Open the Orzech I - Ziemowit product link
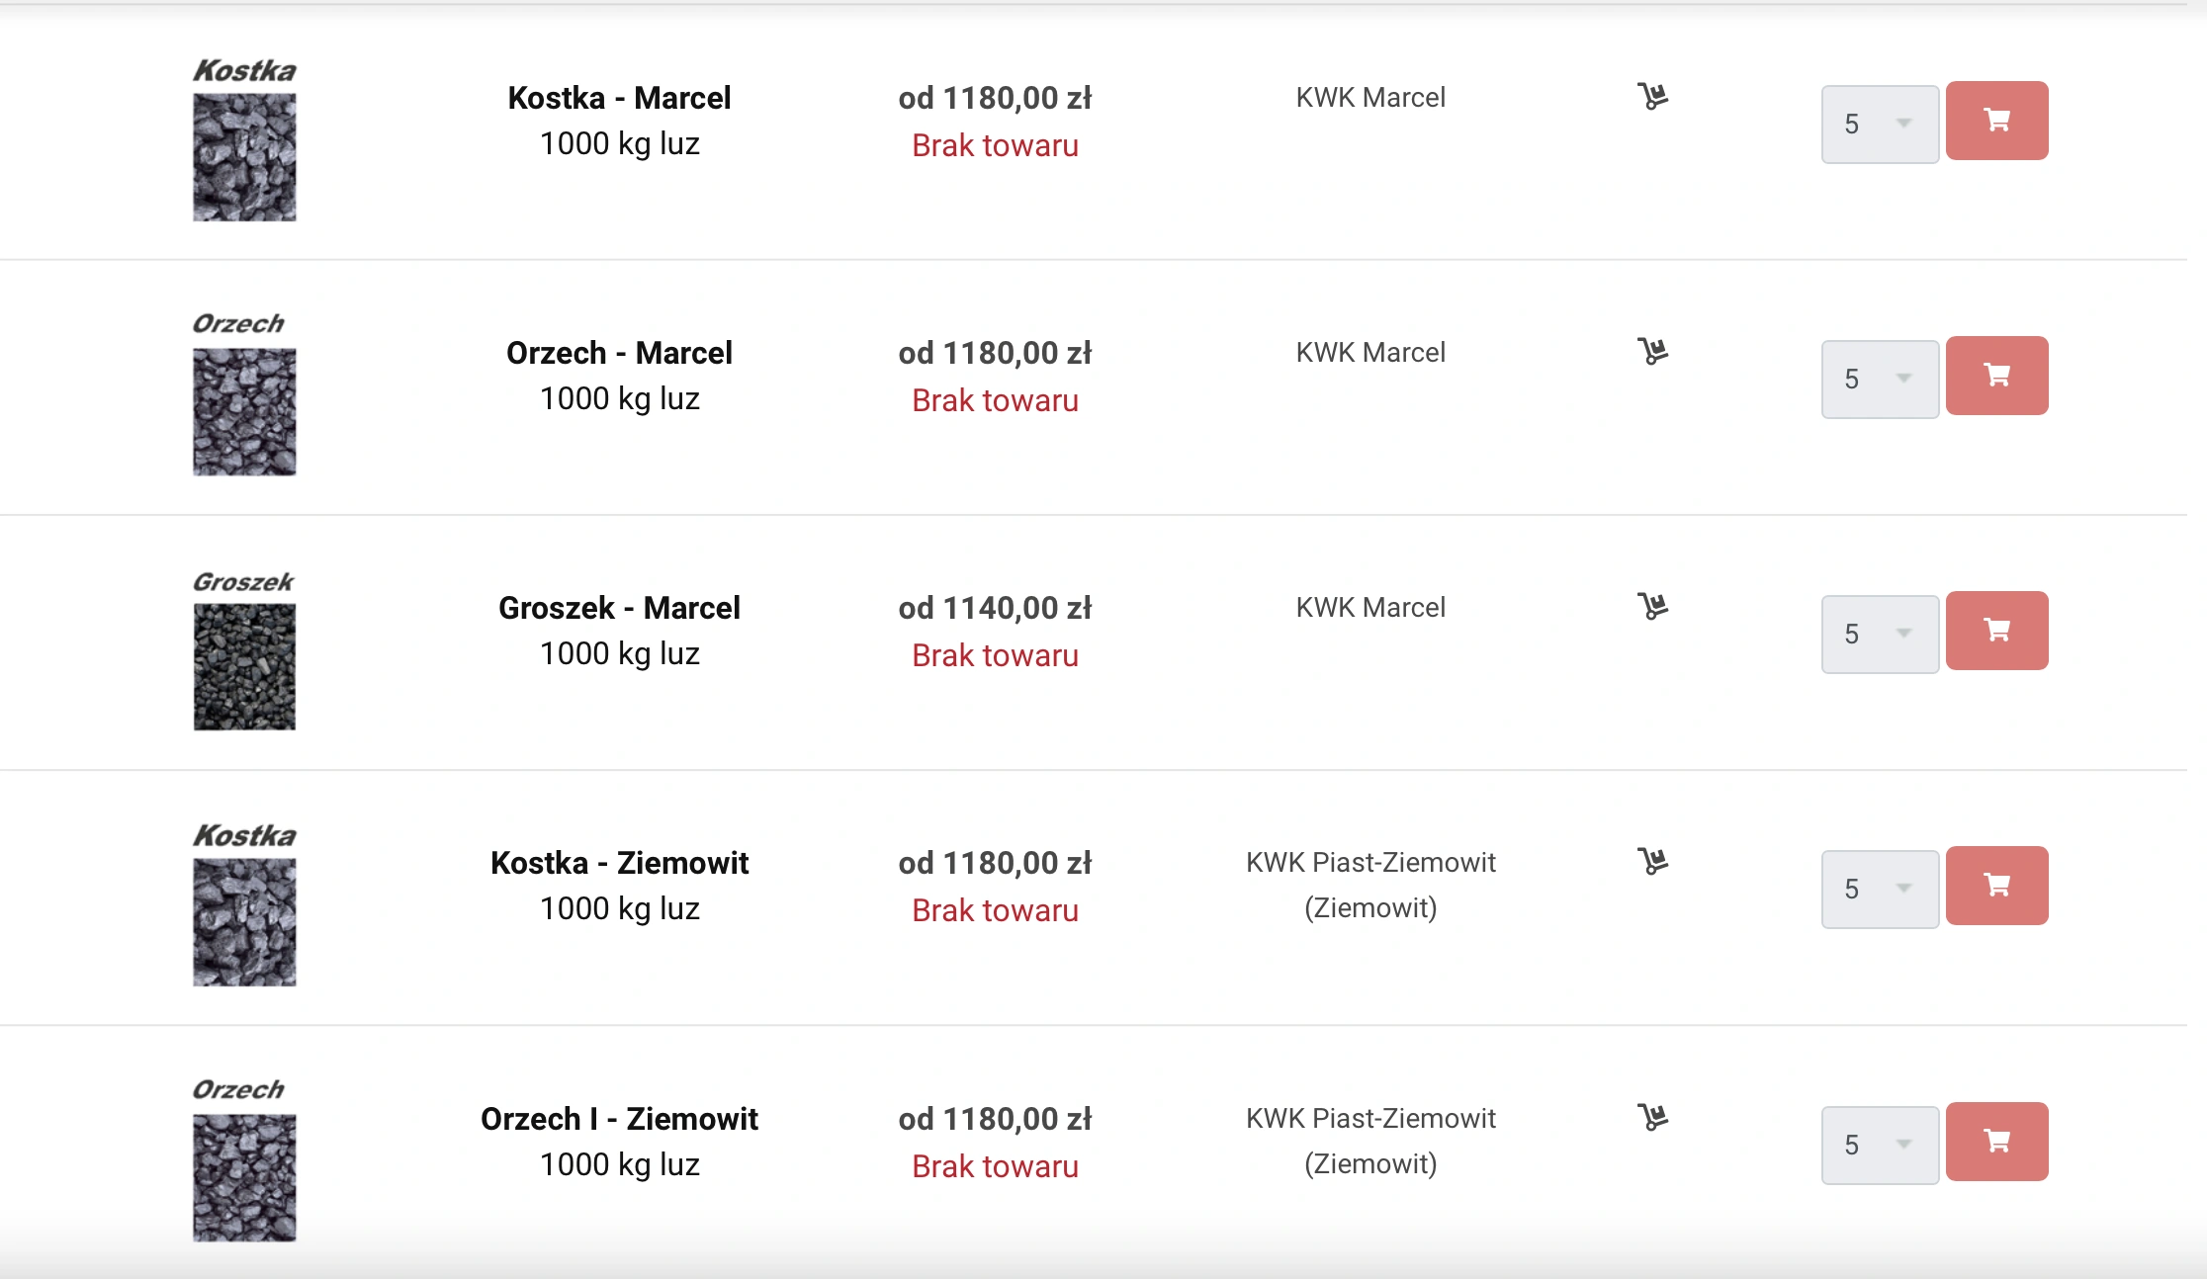Viewport: 2207px width, 1279px height. [619, 1119]
